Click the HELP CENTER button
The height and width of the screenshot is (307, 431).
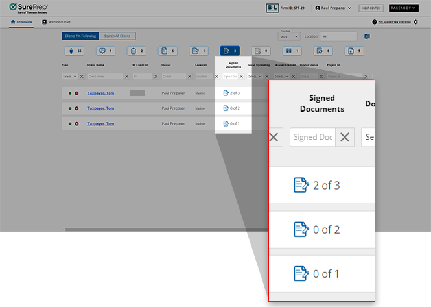click(x=371, y=8)
